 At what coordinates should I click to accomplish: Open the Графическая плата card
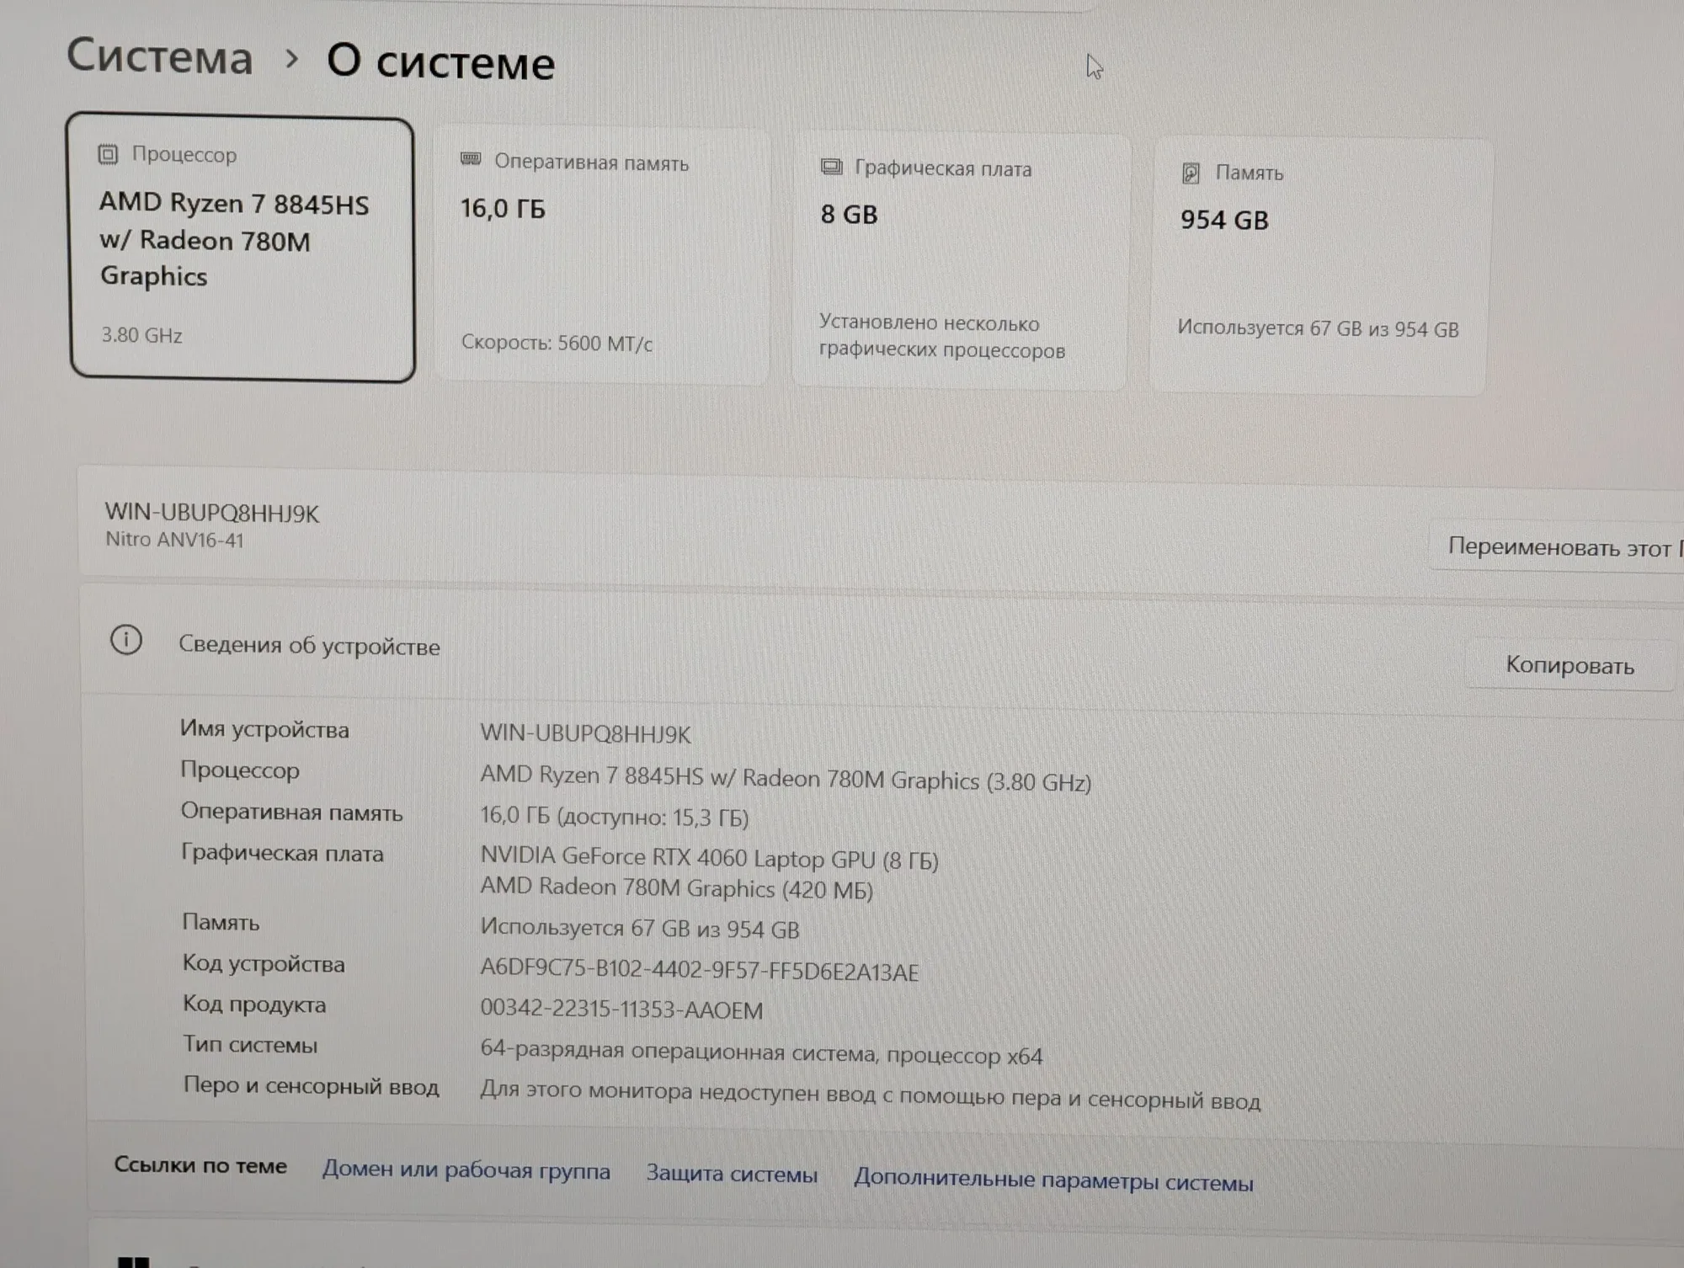pyautogui.click(x=961, y=261)
